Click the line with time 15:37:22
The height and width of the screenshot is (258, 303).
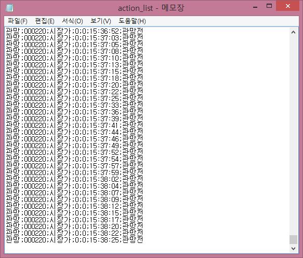click(74, 92)
